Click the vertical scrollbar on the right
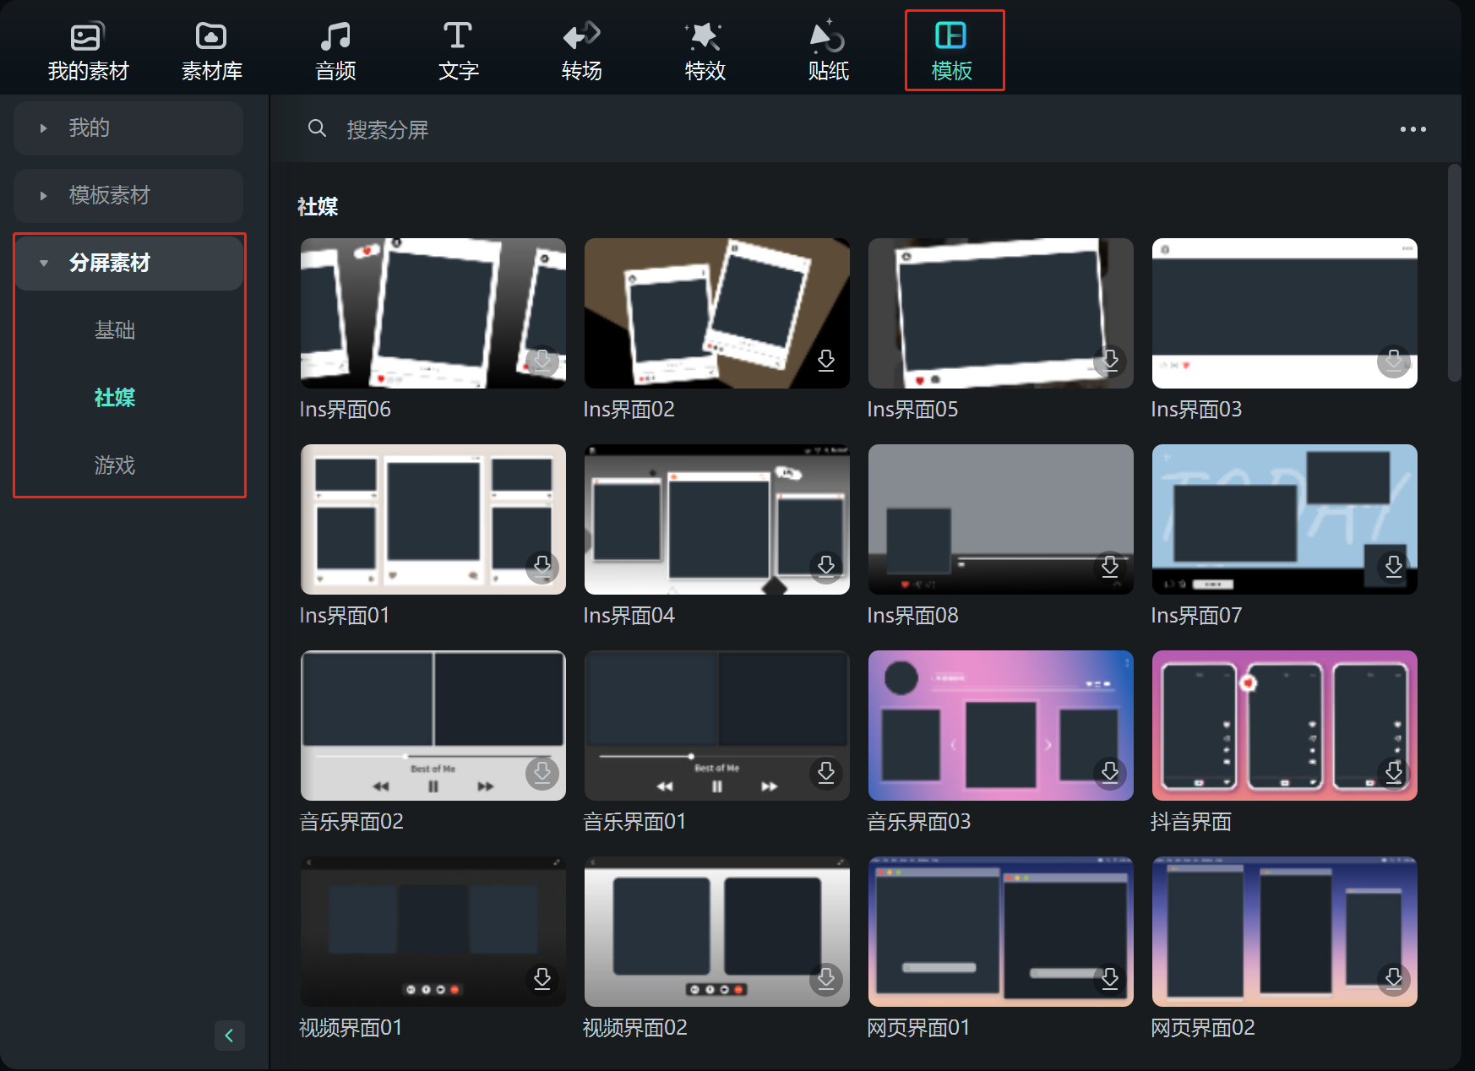 (1454, 272)
